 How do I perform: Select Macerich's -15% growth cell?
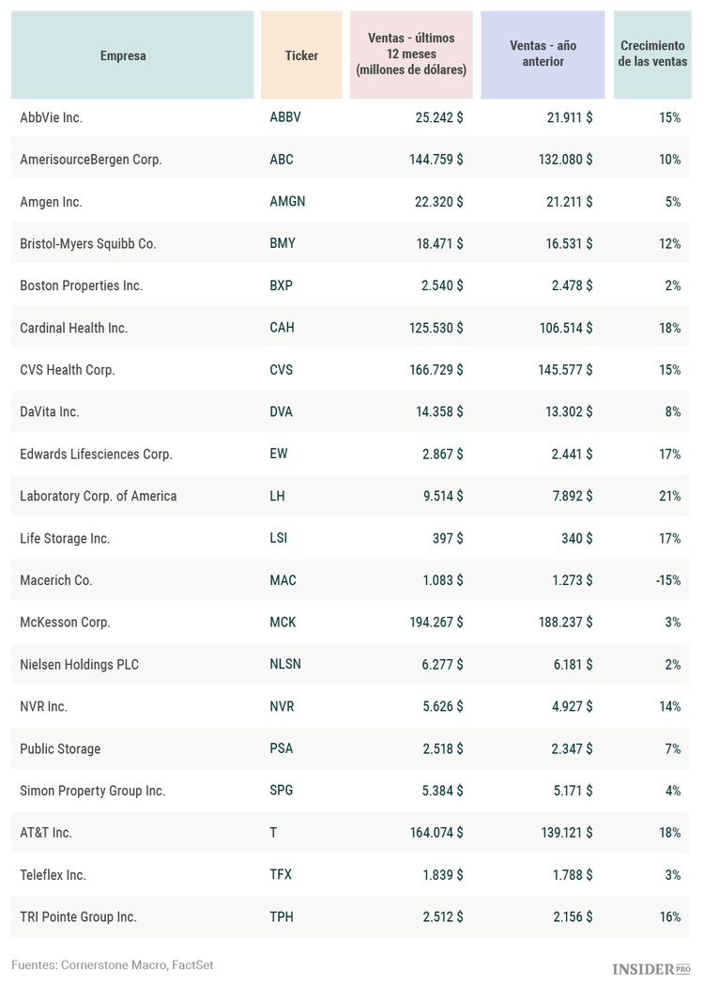[667, 580]
